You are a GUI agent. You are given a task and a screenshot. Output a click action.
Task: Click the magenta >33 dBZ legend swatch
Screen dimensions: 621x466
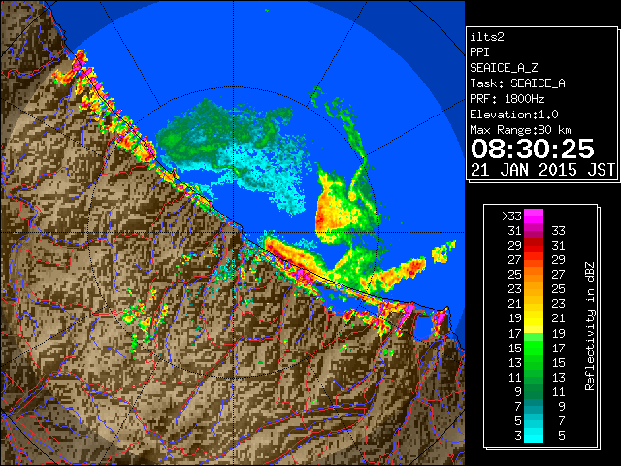coord(534,216)
